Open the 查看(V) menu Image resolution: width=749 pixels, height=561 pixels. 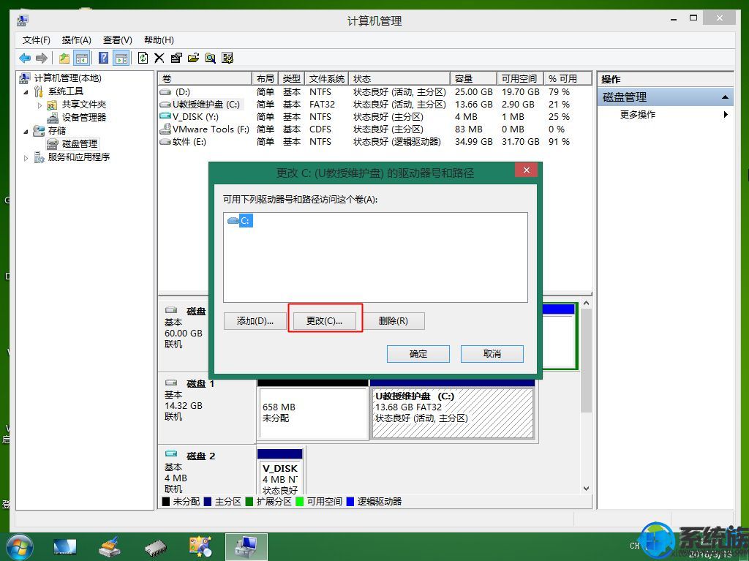coord(118,40)
